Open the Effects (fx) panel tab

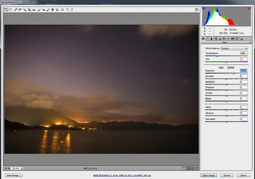[x=228, y=38]
